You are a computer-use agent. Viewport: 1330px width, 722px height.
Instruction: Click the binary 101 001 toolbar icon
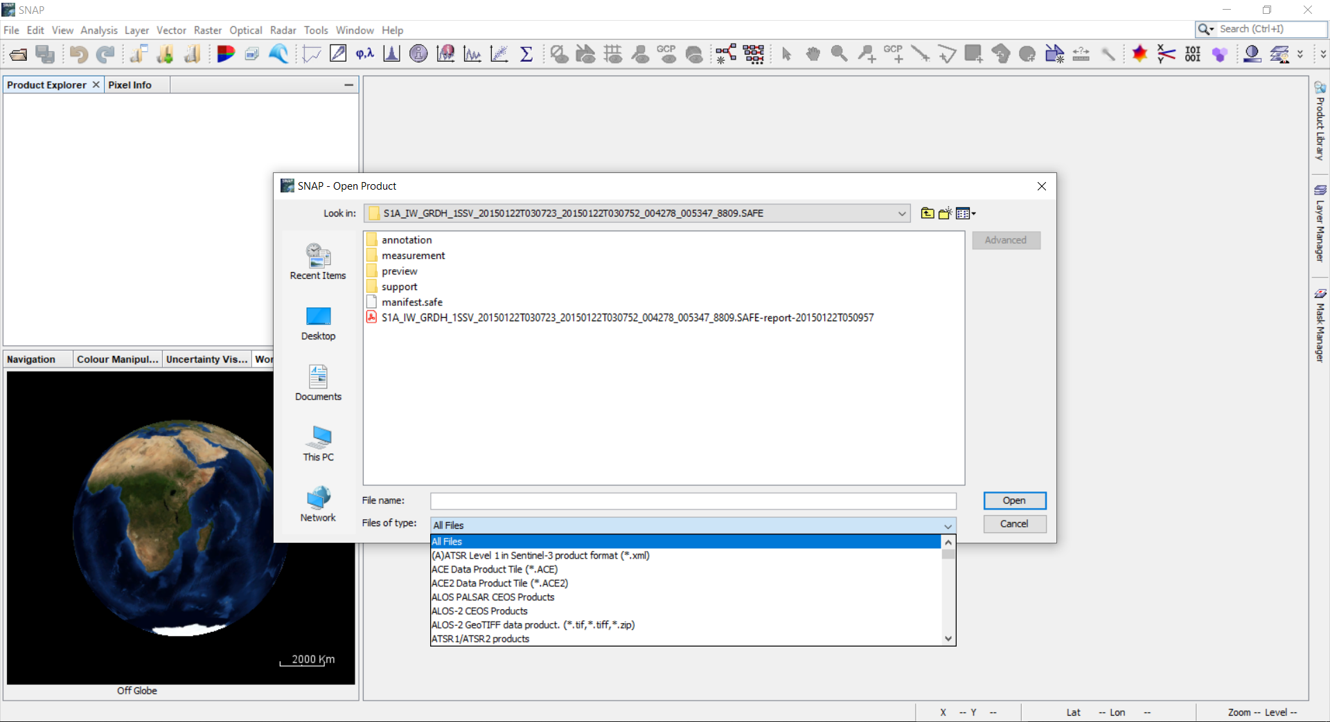point(1193,54)
